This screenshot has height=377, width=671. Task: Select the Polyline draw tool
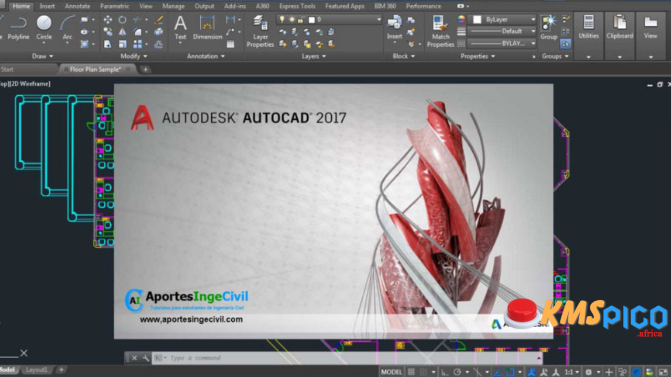pyautogui.click(x=18, y=28)
